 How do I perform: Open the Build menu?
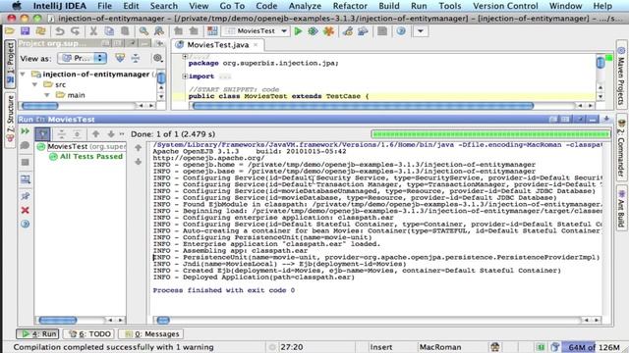tap(389, 6)
